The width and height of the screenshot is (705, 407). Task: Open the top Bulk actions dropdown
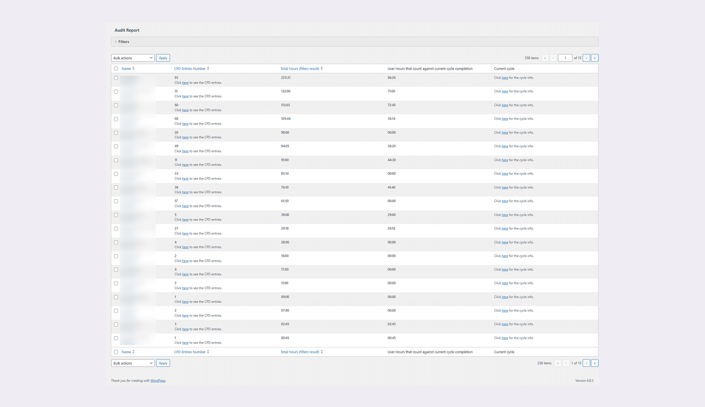click(133, 58)
